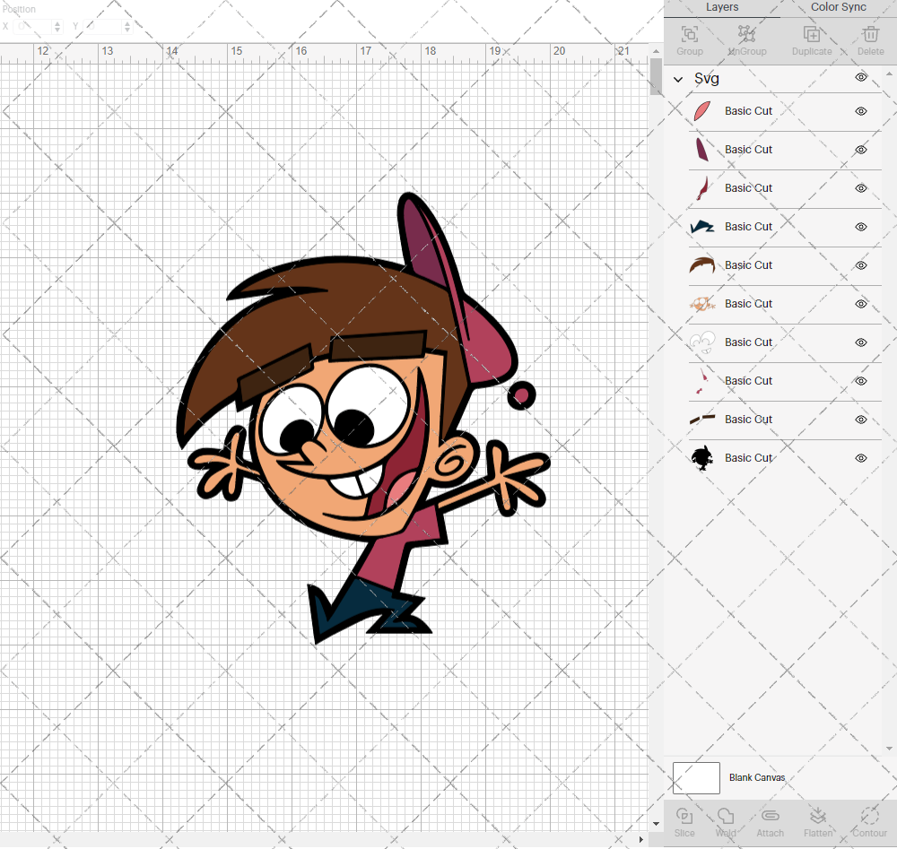This screenshot has height=849, width=897.
Task: Select the dark red mouth thumbnail
Action: 702,188
